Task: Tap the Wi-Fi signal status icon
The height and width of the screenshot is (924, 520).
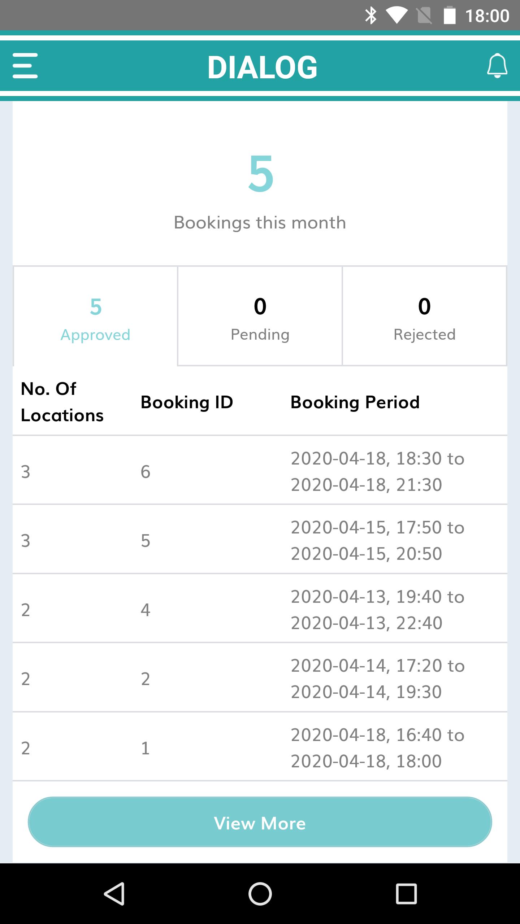Action: 396,16
